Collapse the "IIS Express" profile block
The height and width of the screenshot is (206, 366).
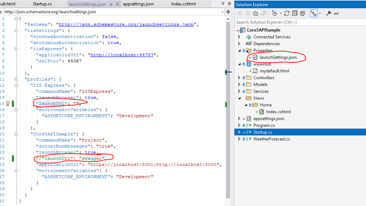point(16,85)
